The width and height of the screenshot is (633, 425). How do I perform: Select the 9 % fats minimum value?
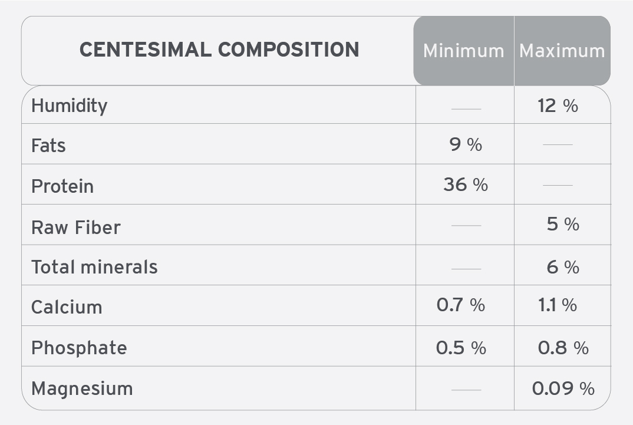click(466, 144)
